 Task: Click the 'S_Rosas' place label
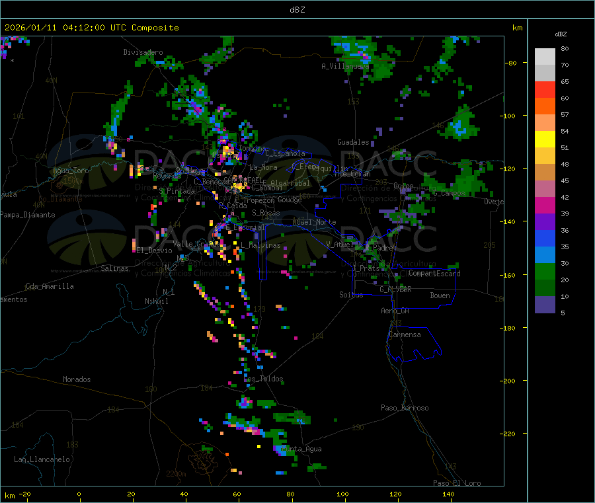(266, 213)
